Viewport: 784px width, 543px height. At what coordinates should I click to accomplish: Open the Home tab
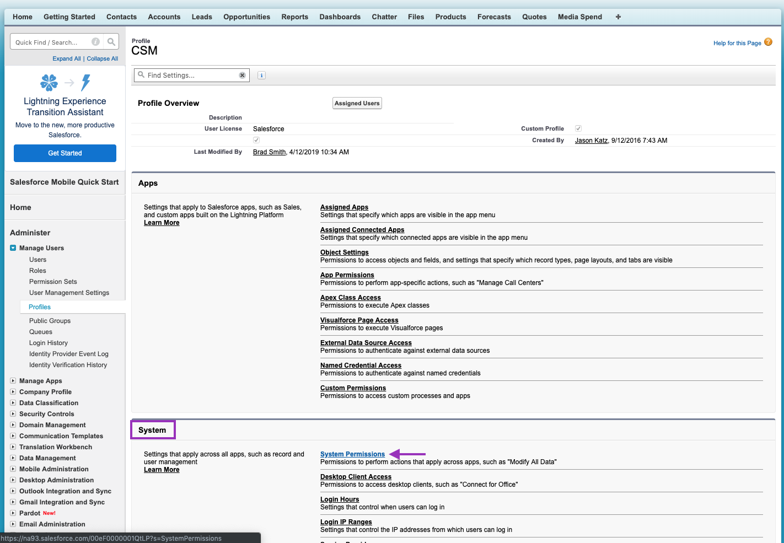point(23,17)
